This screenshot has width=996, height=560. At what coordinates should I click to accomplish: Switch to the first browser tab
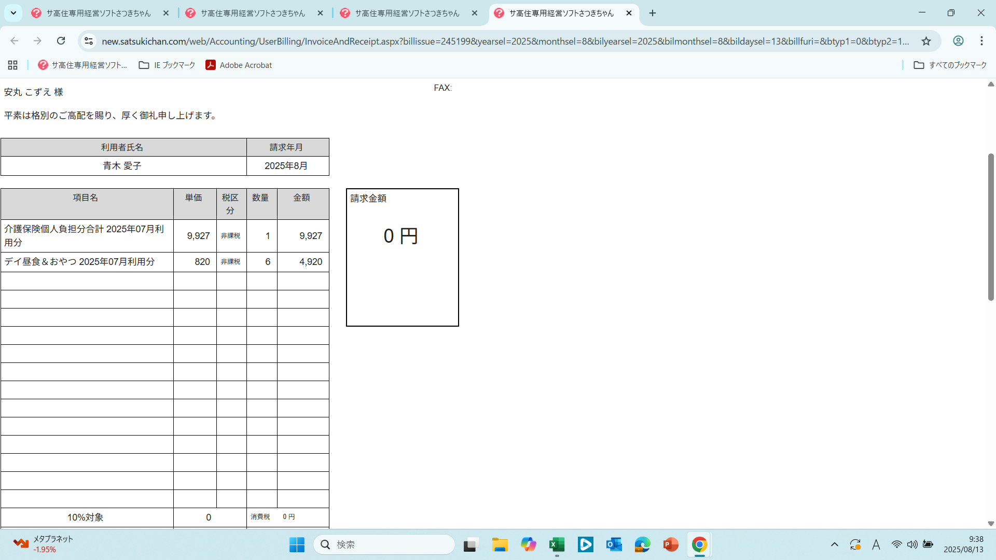click(99, 13)
